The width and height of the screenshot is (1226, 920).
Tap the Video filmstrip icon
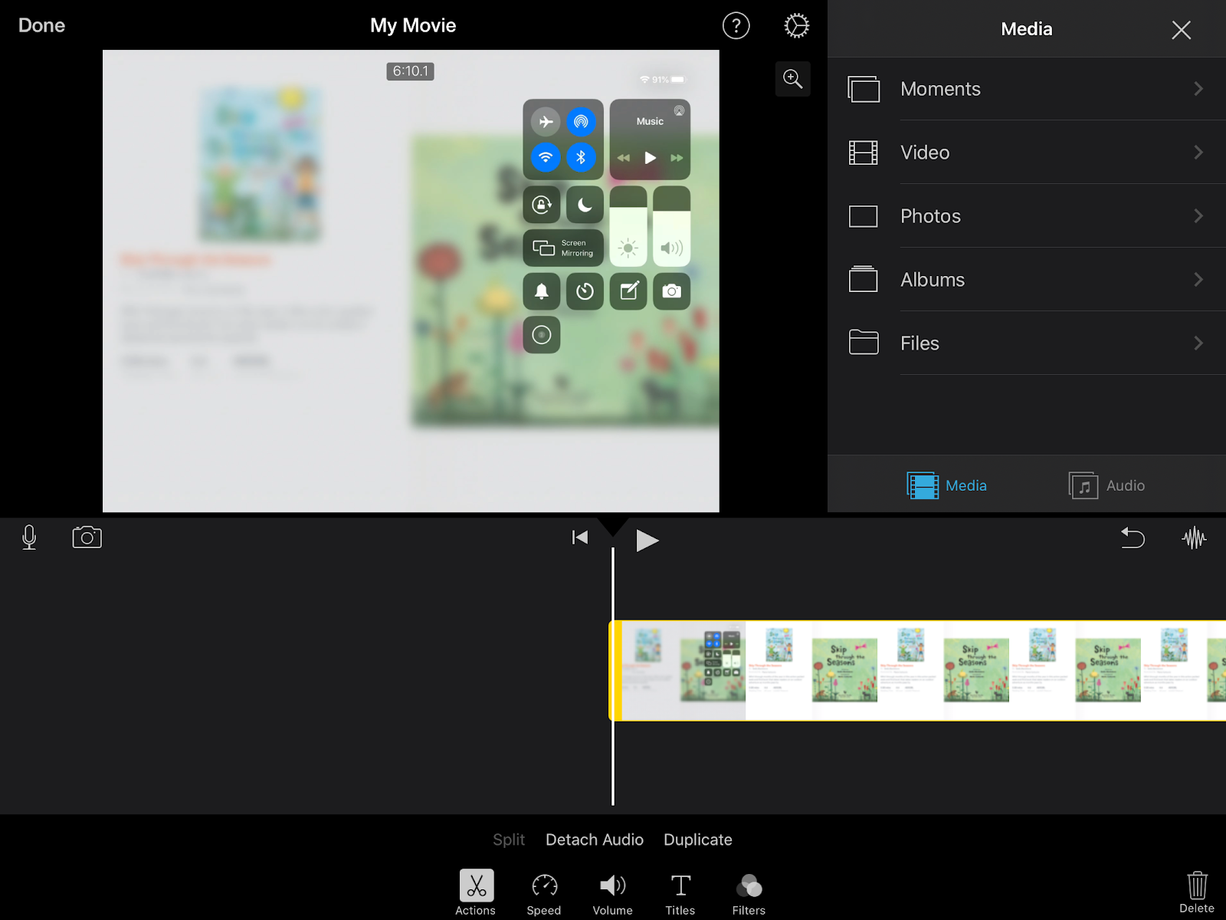tap(864, 153)
